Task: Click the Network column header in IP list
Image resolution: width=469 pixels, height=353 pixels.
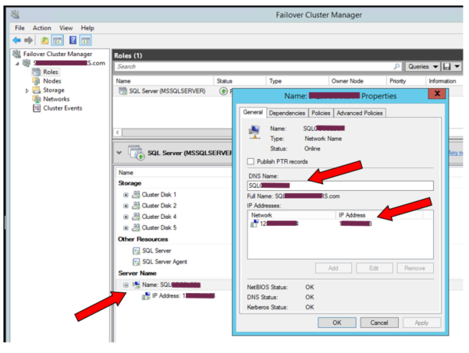Action: point(292,215)
